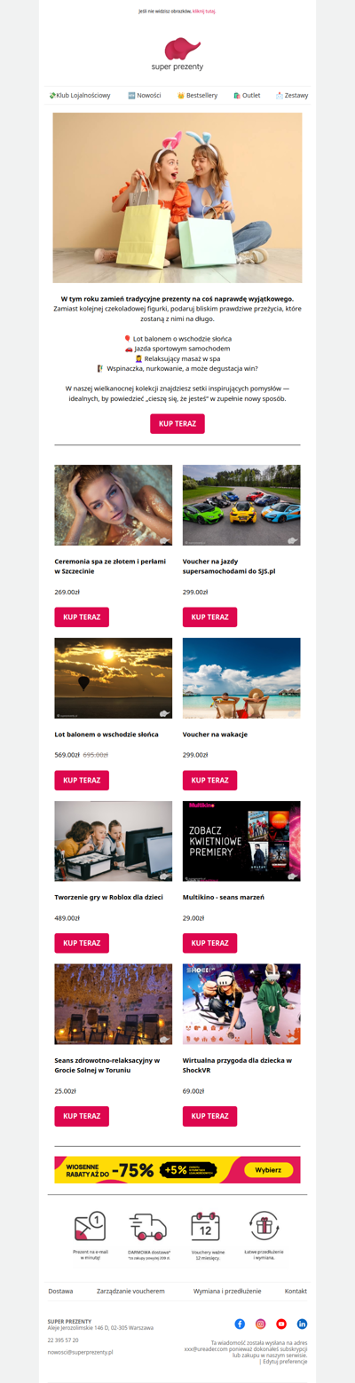Image resolution: width=355 pixels, height=1383 pixels.
Task: Open the Instagram social icon
Action: (261, 1324)
